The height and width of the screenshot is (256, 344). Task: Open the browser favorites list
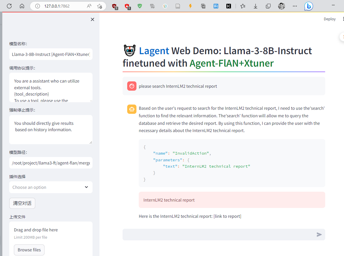[x=243, y=6]
